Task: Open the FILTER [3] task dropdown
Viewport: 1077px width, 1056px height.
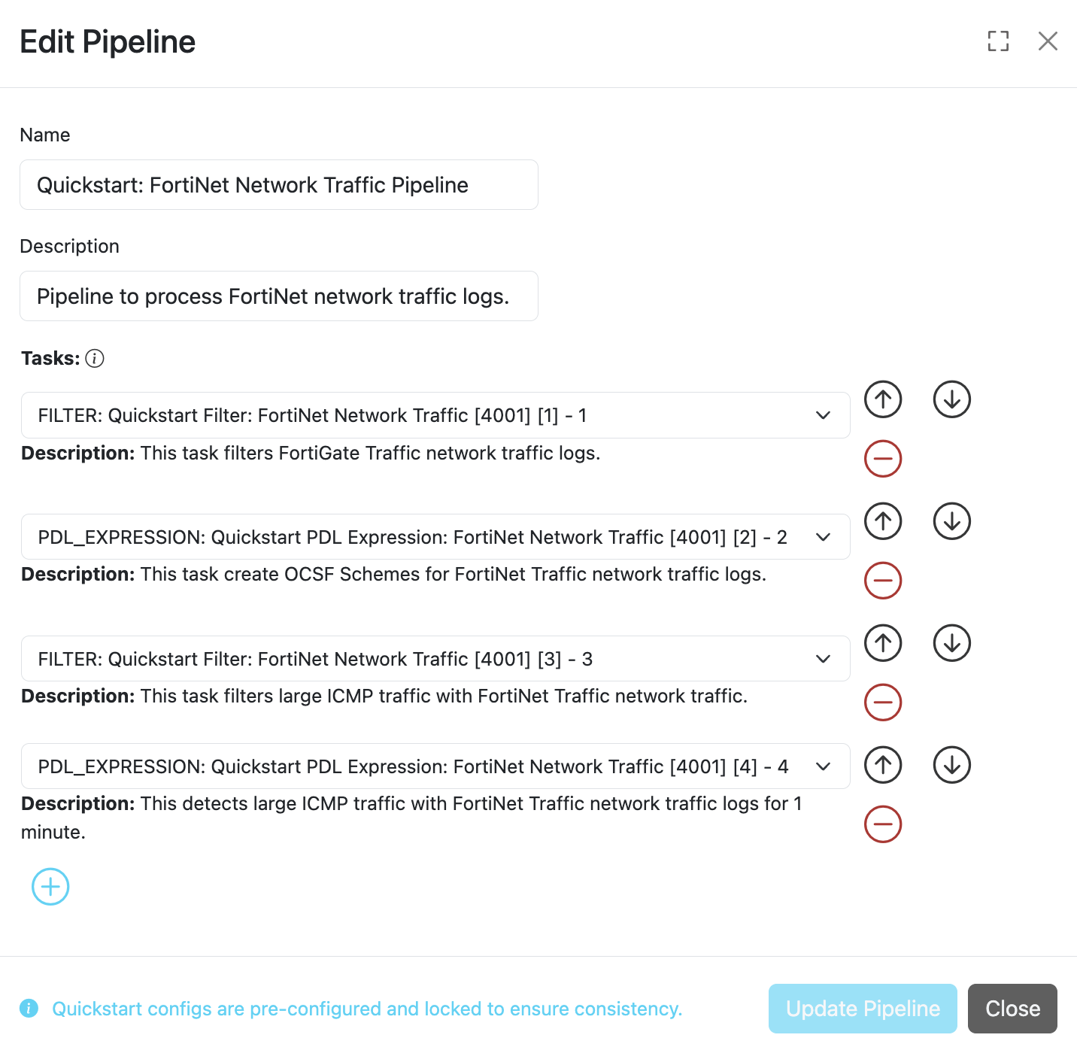Action: (x=435, y=659)
